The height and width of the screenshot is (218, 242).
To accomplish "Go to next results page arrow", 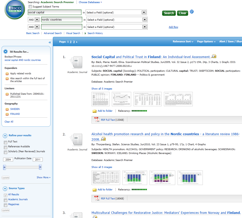I will [x=77, y=42].
